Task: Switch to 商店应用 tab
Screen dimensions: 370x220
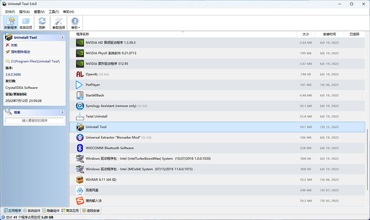Action: pos(70,211)
